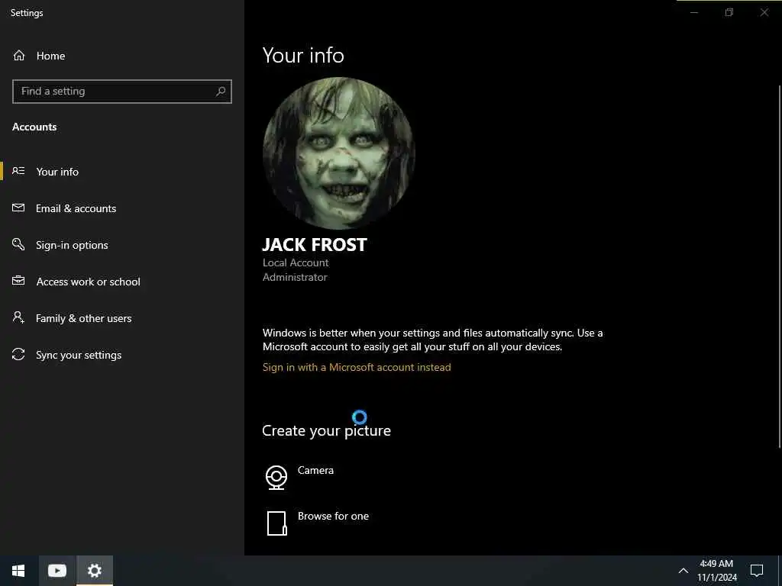Click the Email & accounts envelope icon
The image size is (782, 586).
(18, 208)
